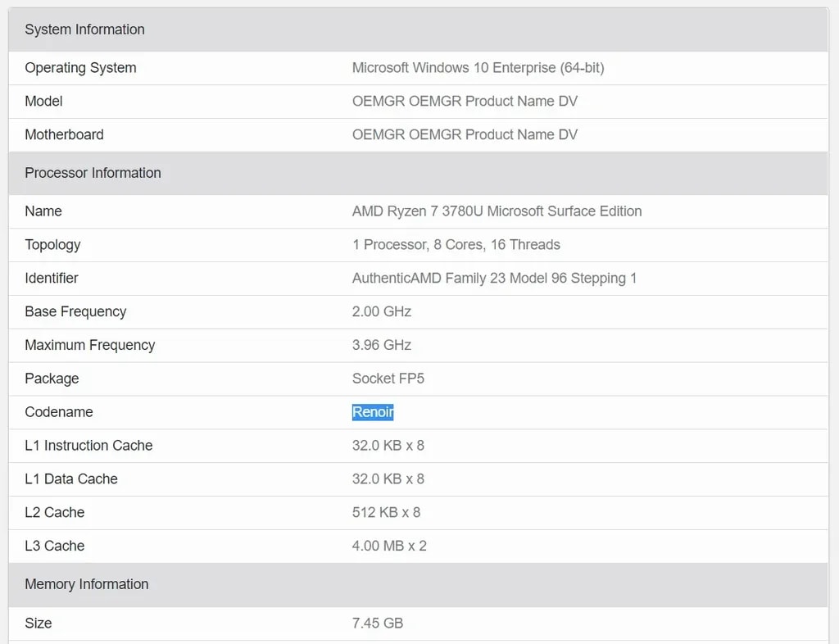
Task: Click the Memory Information section header
Action: pos(86,584)
